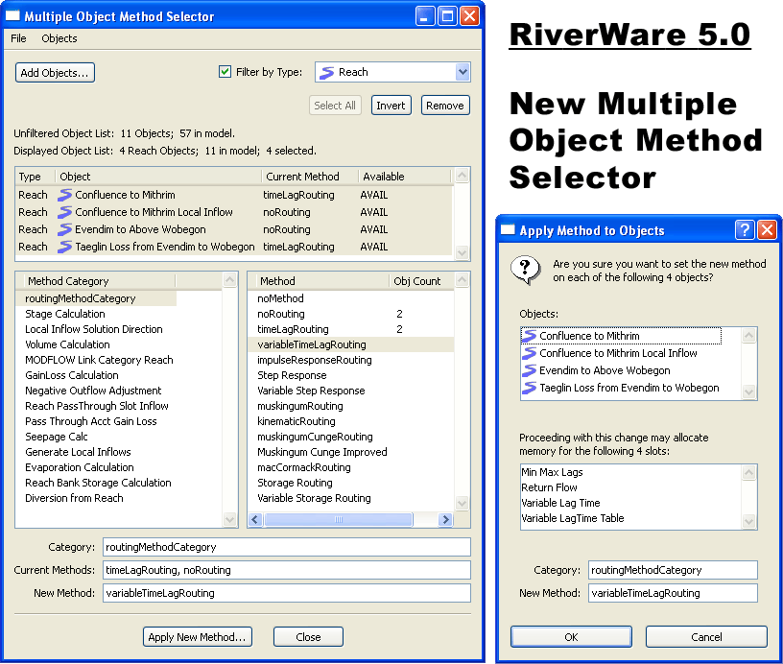This screenshot has height=664, width=783.
Task: Click left arrow of Method list horizontal scrollbar
Action: (x=255, y=520)
